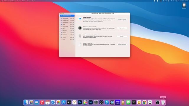189x106 pixels.
Task: Open Aplicaciones category in sidebar
Action: (67, 18)
